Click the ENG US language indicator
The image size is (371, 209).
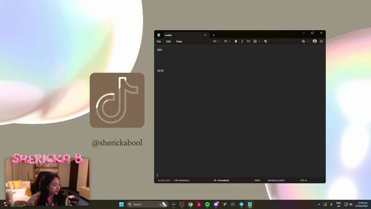pos(339,204)
